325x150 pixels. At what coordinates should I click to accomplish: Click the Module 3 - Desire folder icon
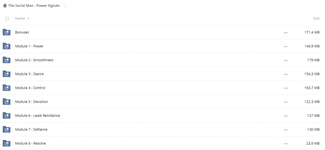pyautogui.click(x=6, y=74)
